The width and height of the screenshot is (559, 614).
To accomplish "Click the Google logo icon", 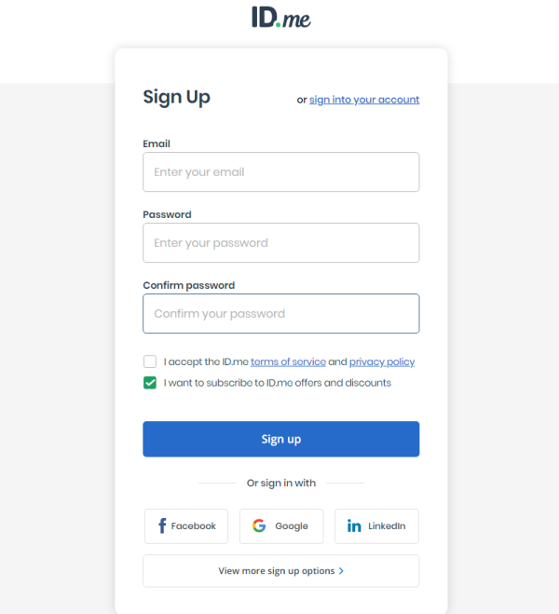I will point(259,526).
